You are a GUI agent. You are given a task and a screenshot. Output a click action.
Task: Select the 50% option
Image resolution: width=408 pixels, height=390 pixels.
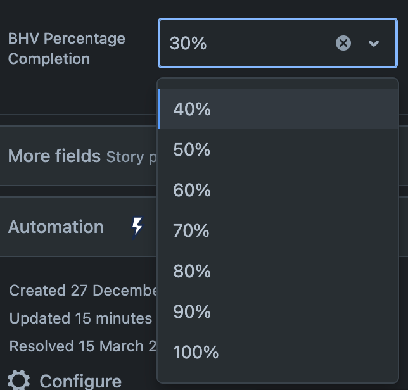click(192, 149)
